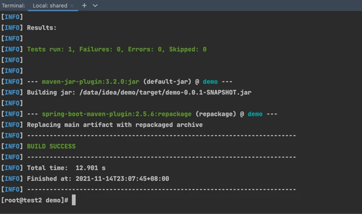Click the (repackage) execution text
This screenshot has height=214, width=362.
[216, 114]
